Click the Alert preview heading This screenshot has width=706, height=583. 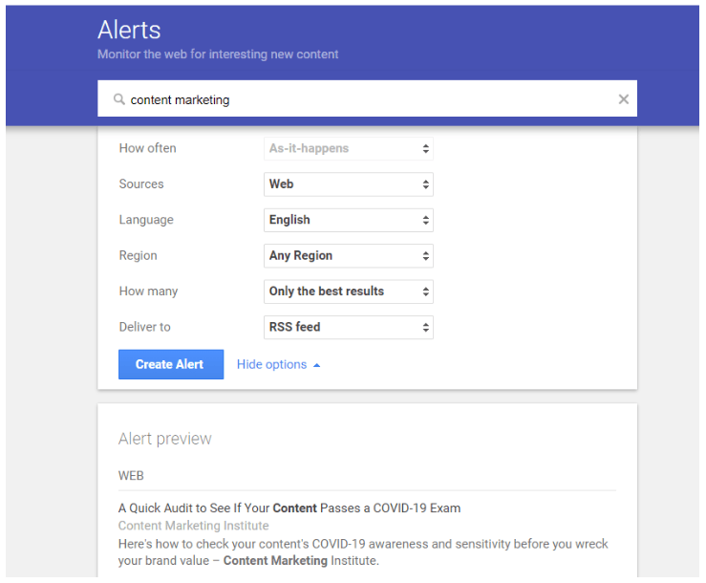click(x=165, y=439)
